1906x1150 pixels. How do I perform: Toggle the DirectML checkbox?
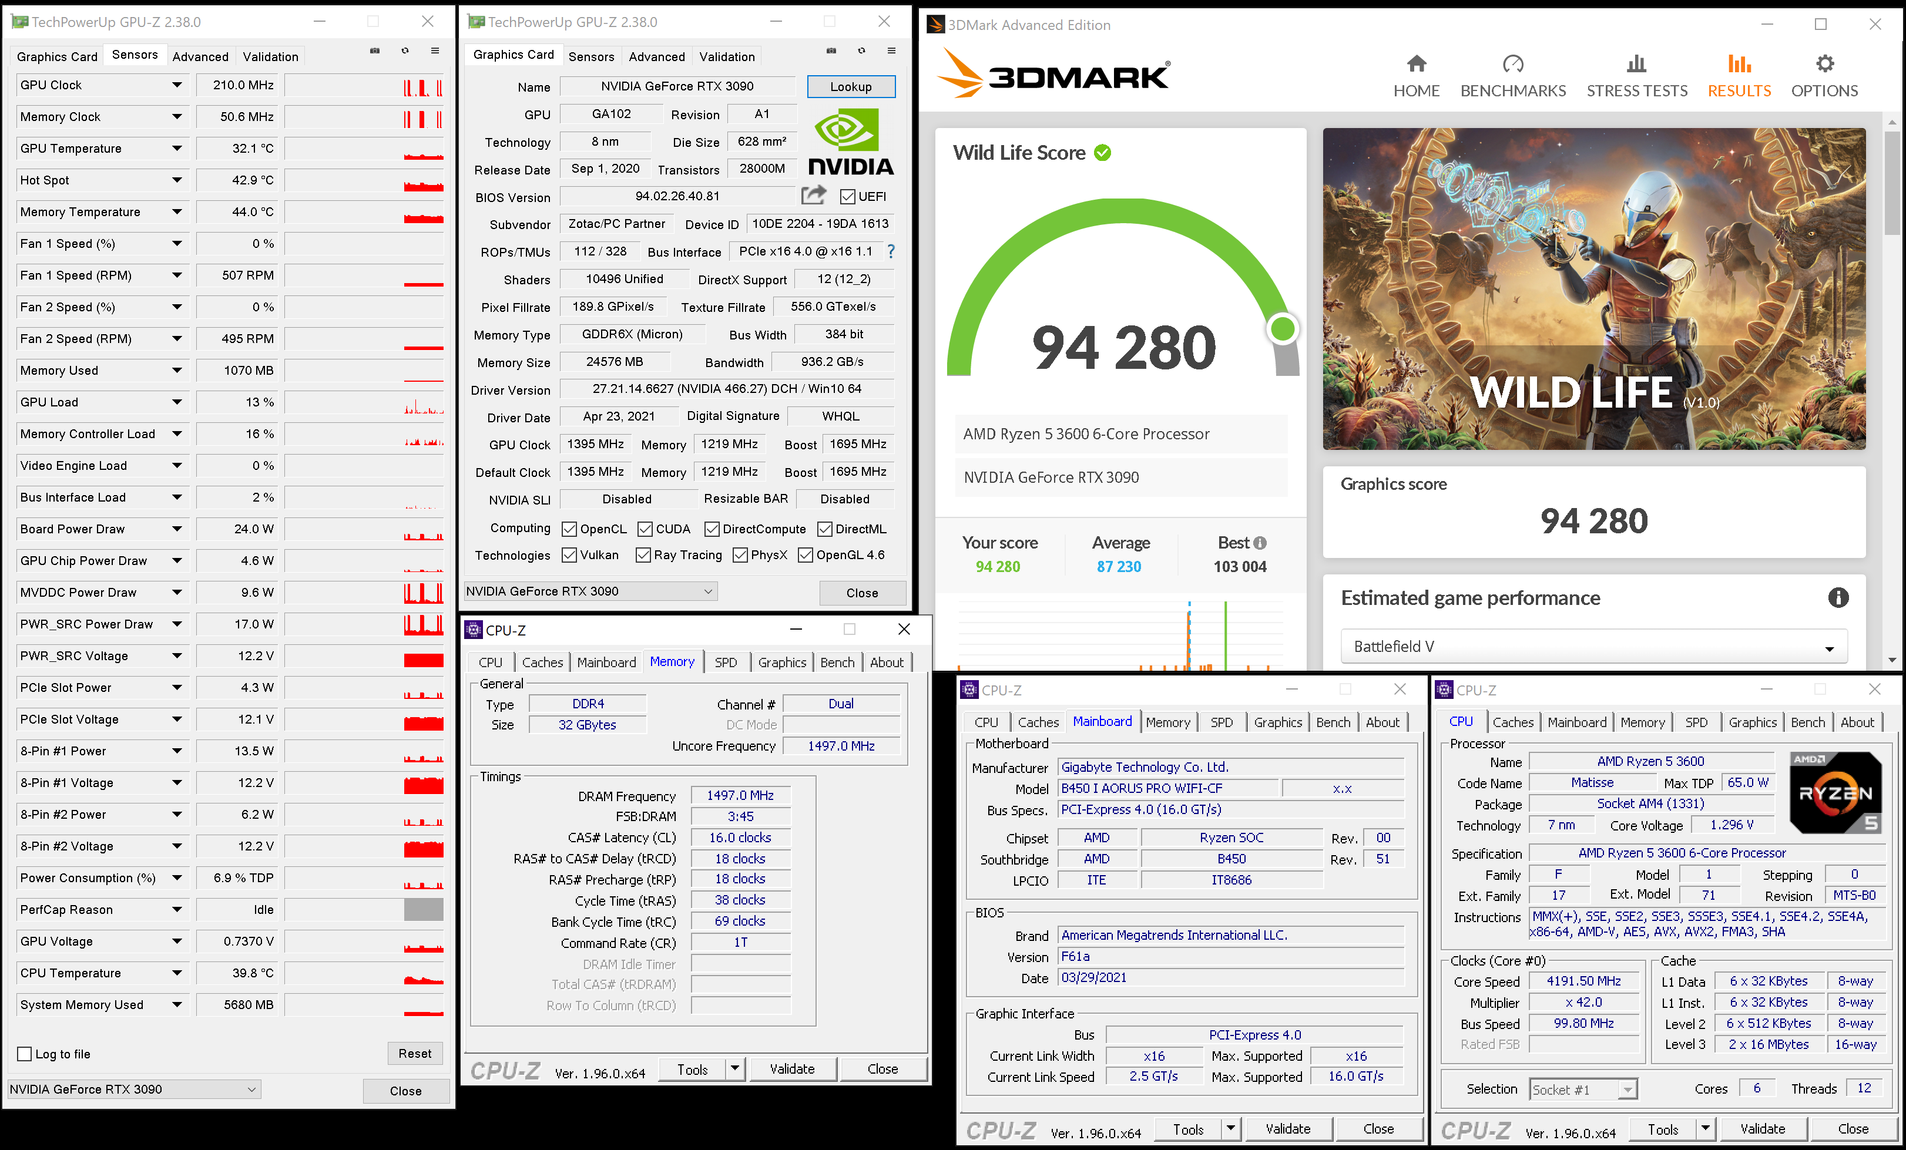(824, 529)
